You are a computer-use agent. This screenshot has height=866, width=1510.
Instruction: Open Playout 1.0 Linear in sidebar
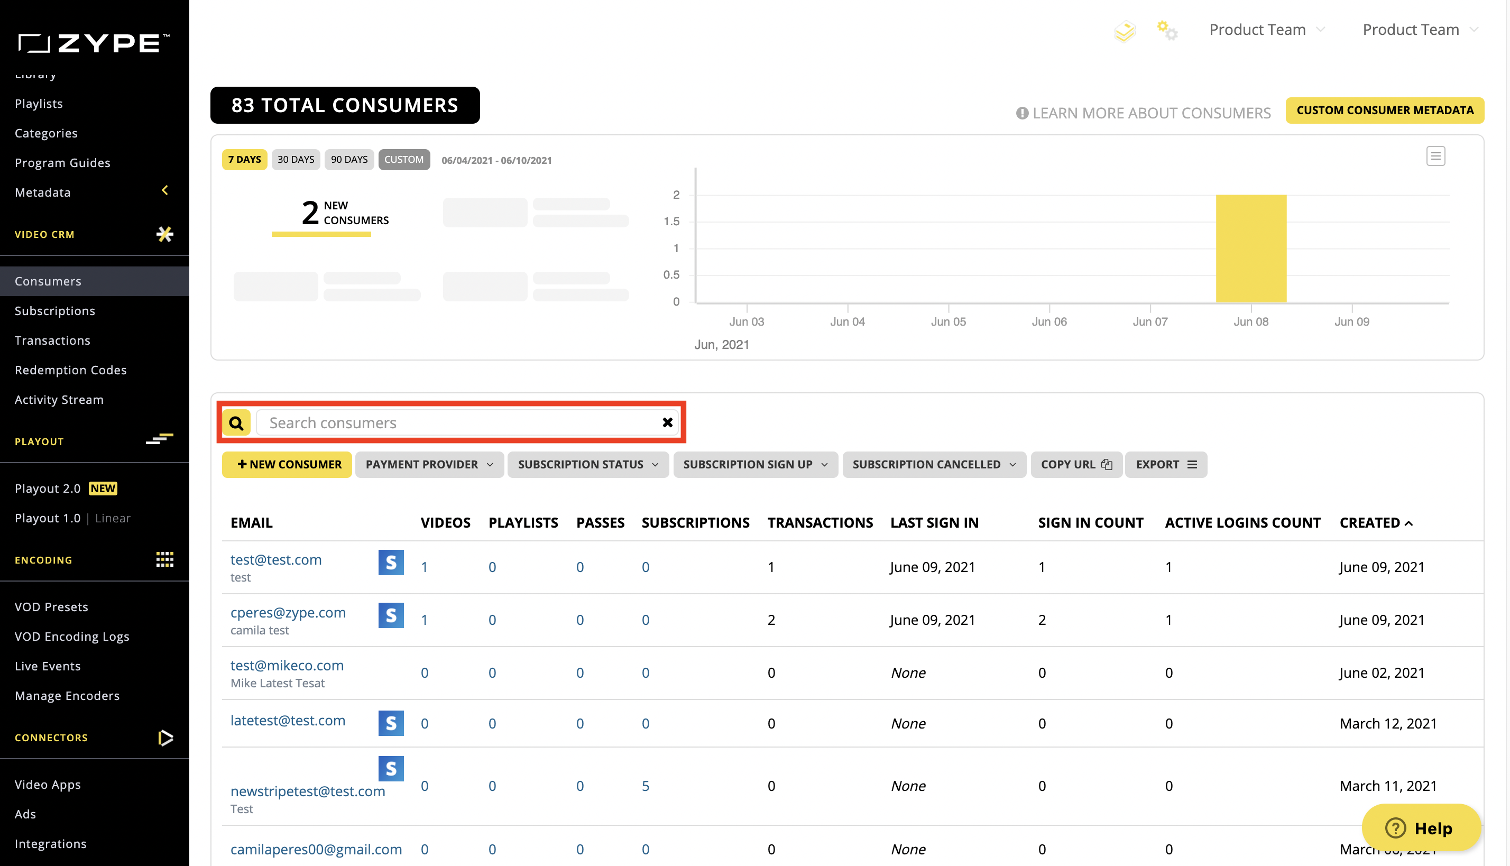point(72,518)
